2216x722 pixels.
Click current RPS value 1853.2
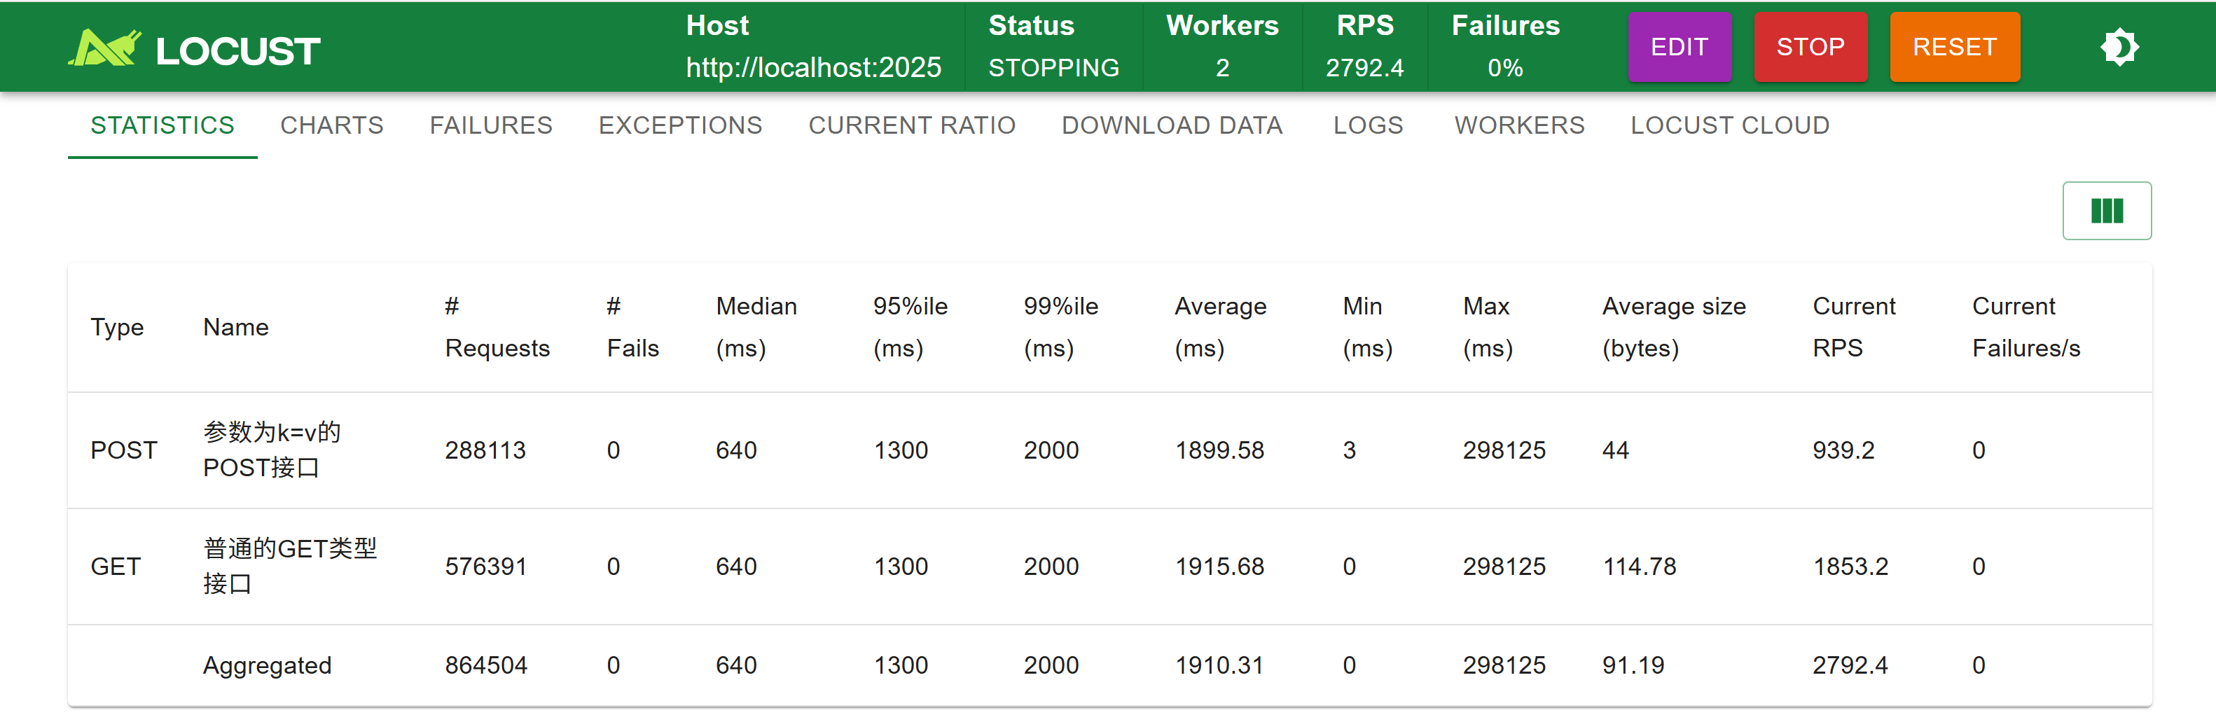(x=1850, y=567)
